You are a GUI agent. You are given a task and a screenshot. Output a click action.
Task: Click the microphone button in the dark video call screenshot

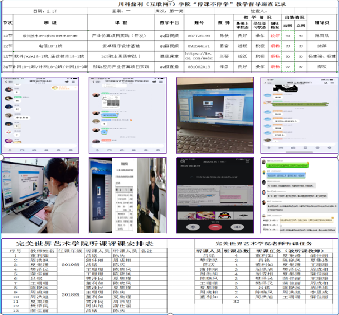coord(193,227)
